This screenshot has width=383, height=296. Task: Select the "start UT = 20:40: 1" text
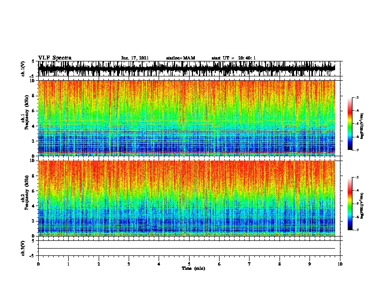(234, 58)
